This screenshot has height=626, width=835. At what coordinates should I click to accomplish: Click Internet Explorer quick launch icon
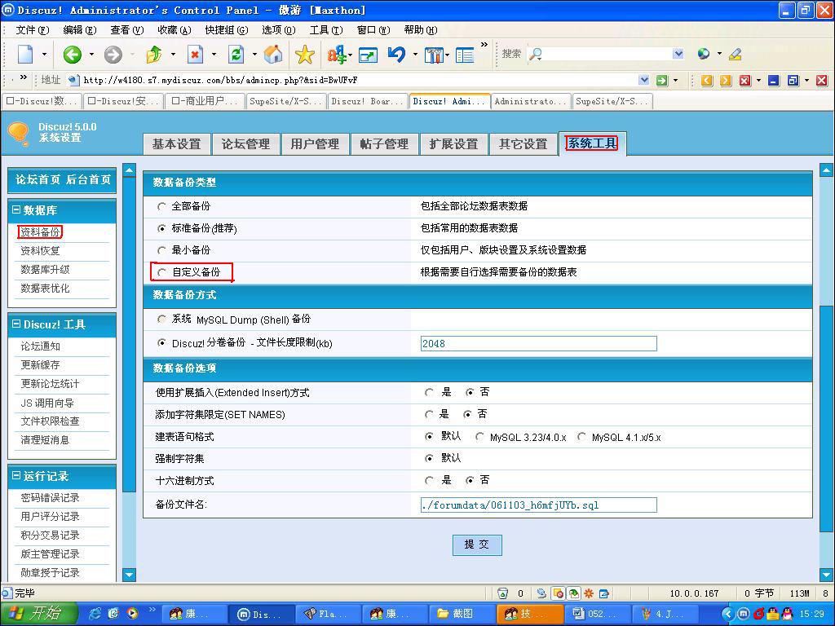tap(95, 614)
